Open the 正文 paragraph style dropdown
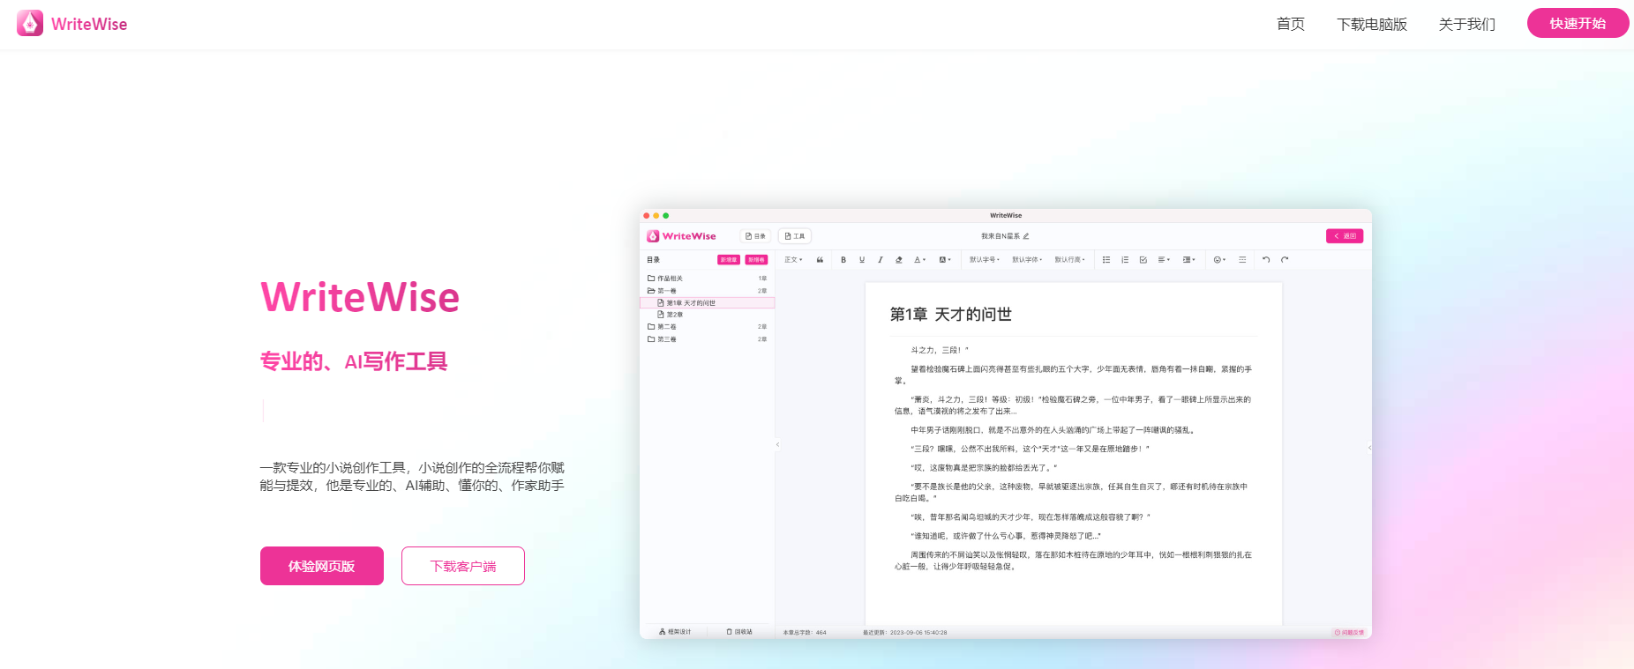Image resolution: width=1634 pixels, height=669 pixels. tap(793, 260)
